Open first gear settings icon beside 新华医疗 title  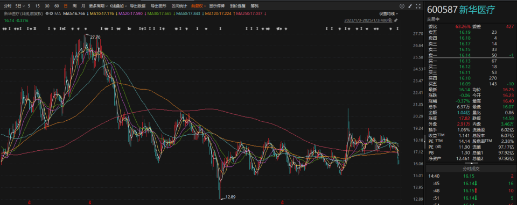pyautogui.click(x=47, y=13)
